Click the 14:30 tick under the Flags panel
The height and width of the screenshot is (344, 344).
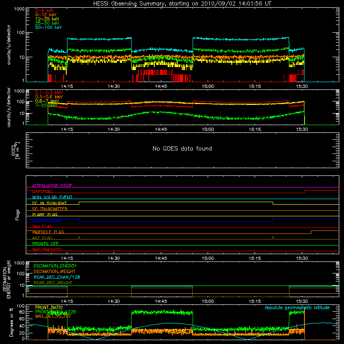point(114,258)
